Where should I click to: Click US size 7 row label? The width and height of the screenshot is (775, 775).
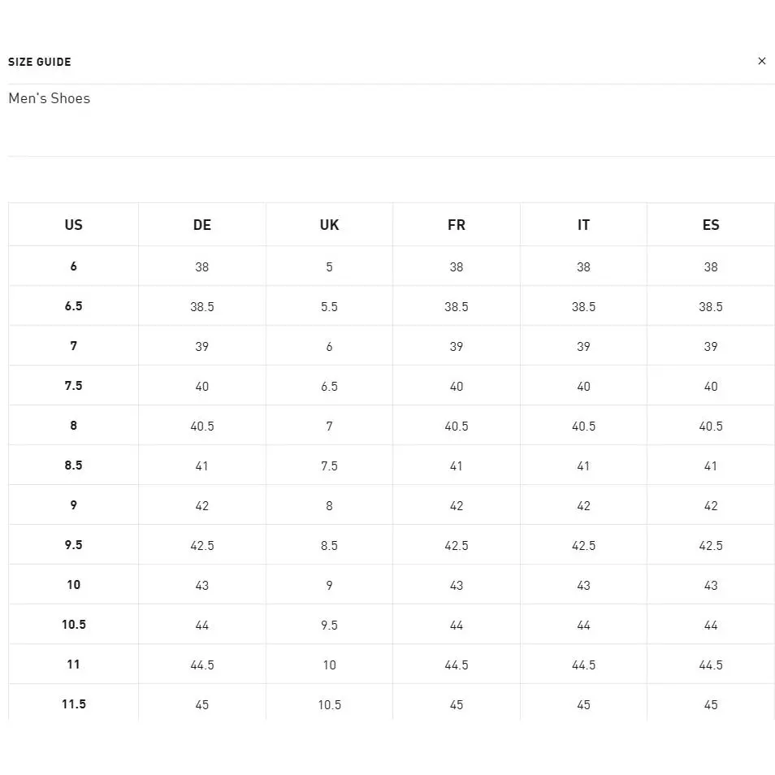[x=74, y=346]
